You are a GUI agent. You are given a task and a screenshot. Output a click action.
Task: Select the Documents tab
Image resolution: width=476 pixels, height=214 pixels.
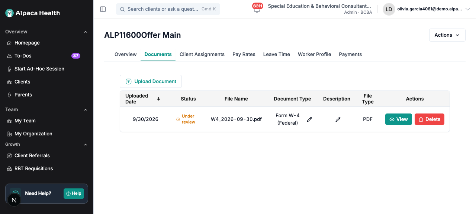(x=158, y=55)
